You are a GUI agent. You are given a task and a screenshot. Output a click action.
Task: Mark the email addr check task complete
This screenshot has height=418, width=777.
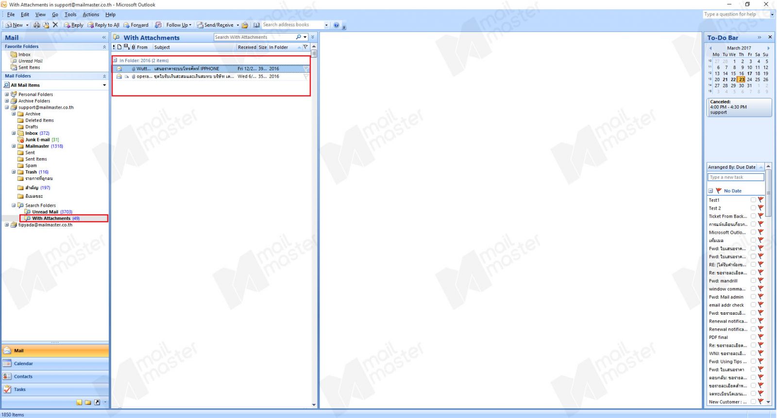click(753, 305)
